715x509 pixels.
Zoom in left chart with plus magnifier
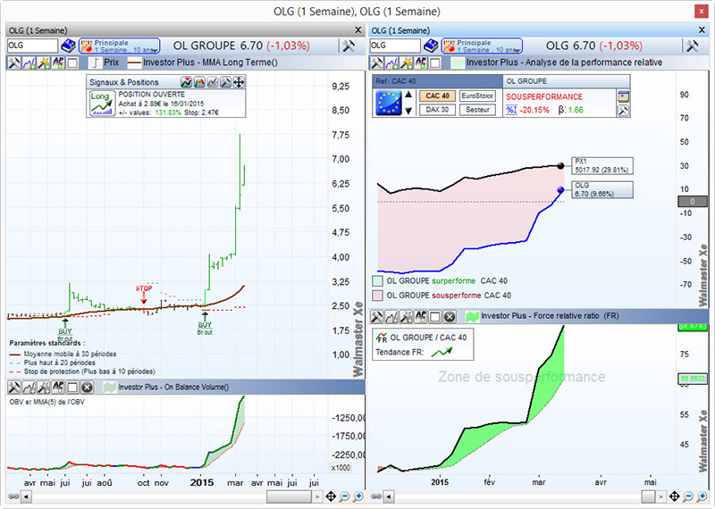point(358,496)
